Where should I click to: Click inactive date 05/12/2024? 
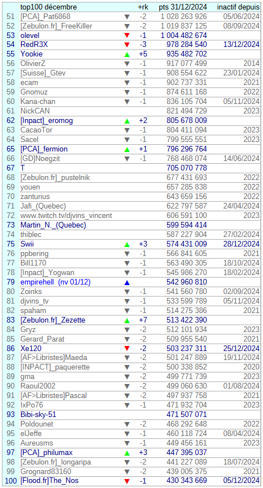coord(241,481)
